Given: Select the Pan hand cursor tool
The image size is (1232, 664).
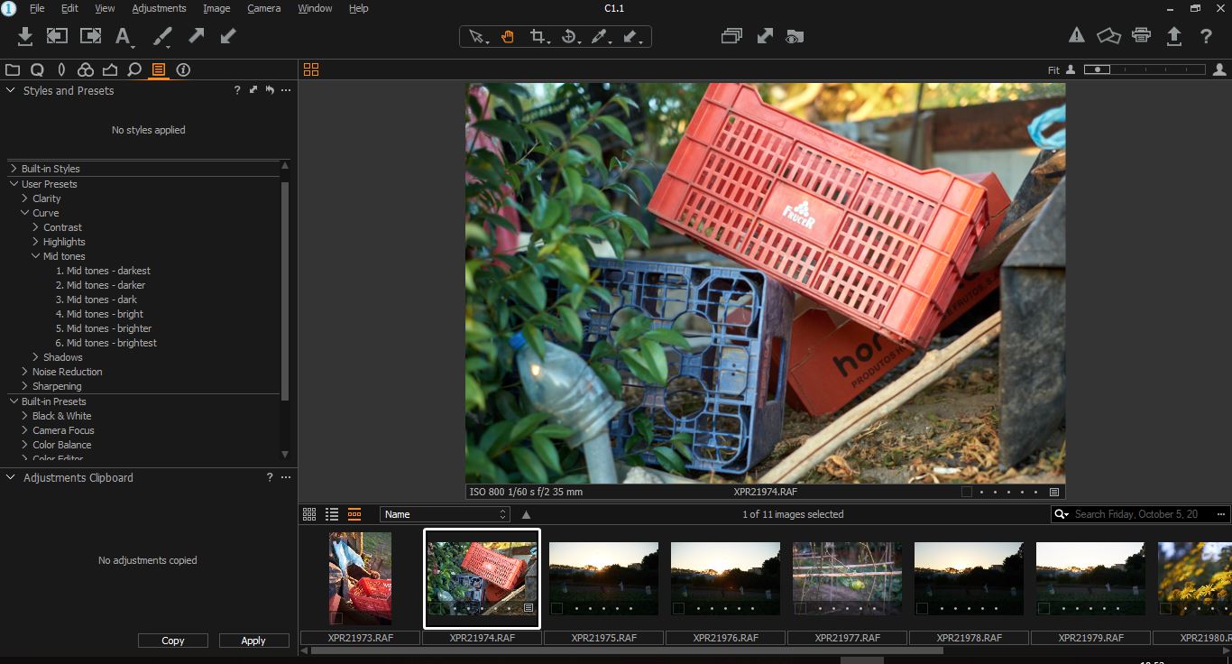Looking at the screenshot, I should point(508,37).
